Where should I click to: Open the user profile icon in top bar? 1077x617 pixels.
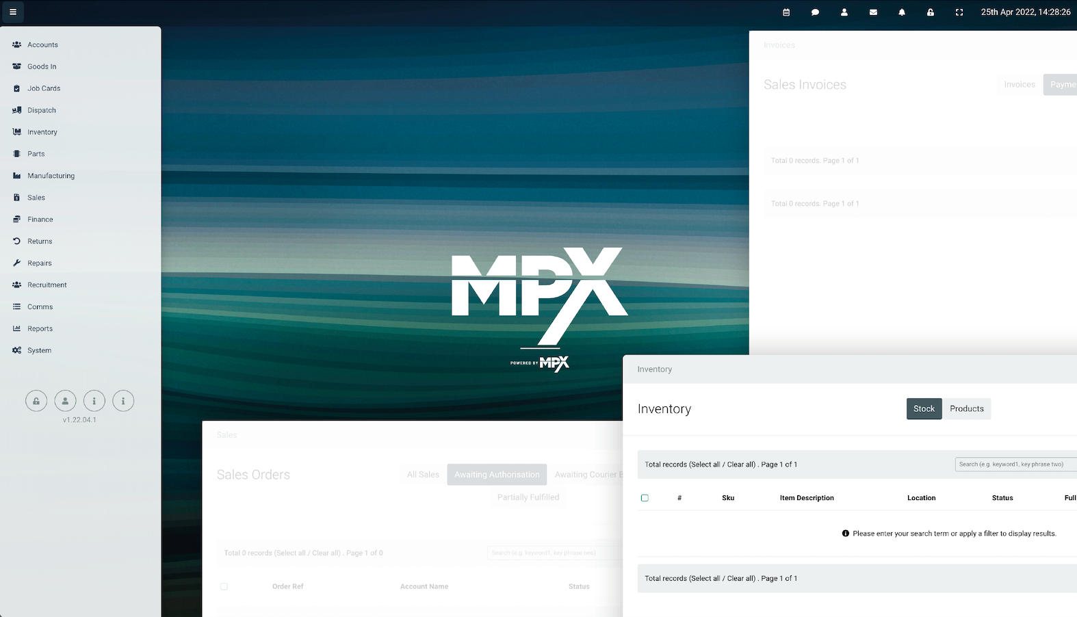pyautogui.click(x=844, y=12)
